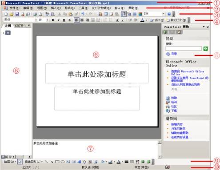Switch to the 大纲 Outline tab
This screenshot has height=170, width=220.
coord(8,26)
